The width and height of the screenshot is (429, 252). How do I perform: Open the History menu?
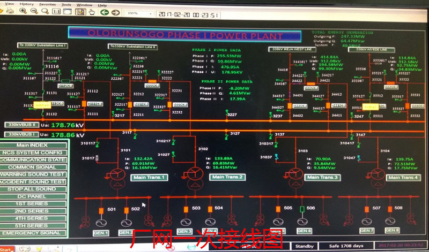[26, 4]
